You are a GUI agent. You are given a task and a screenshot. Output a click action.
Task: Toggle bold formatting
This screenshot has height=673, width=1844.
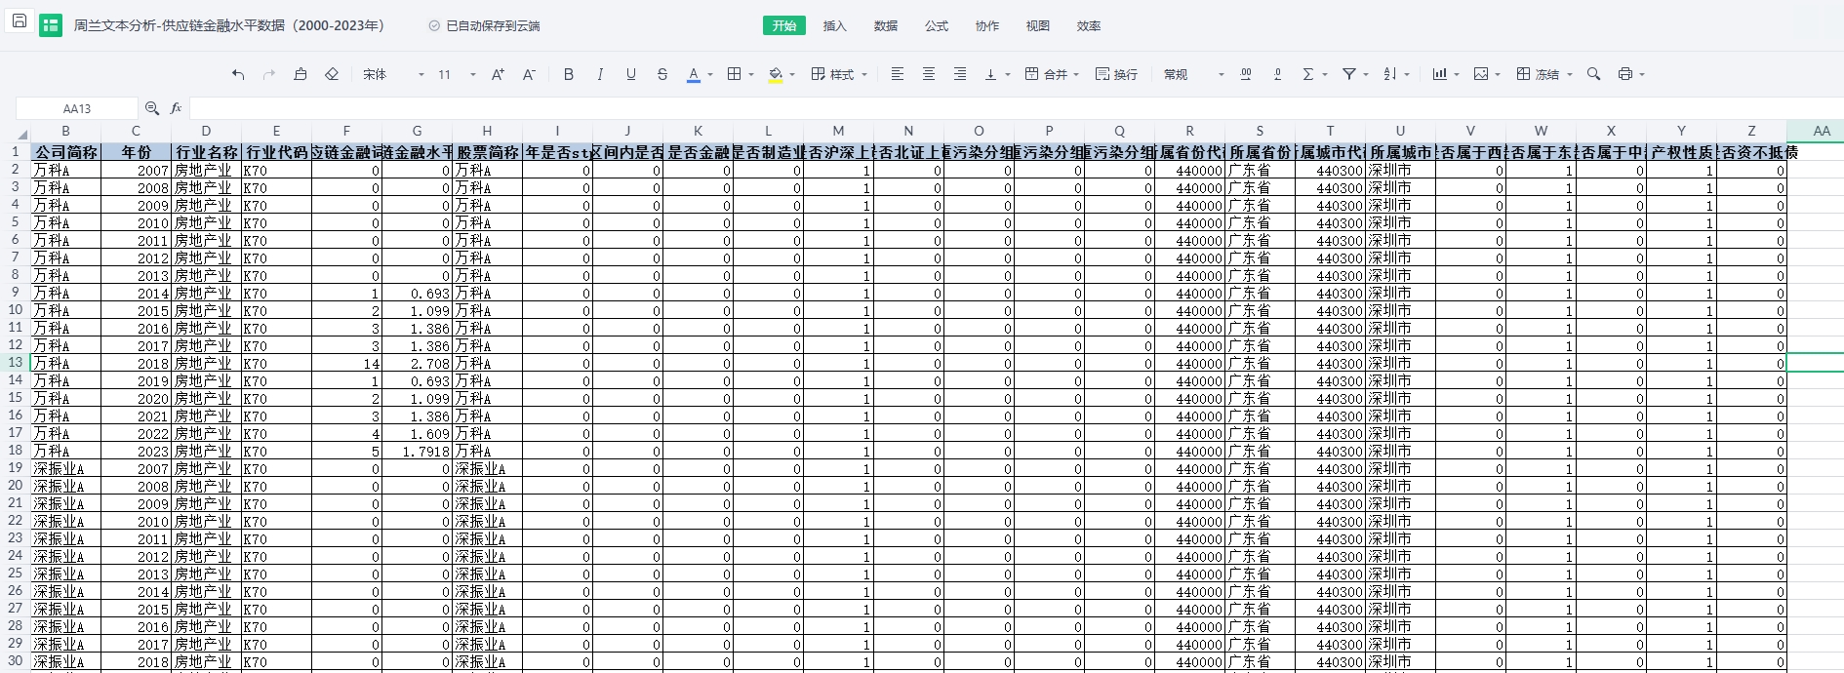click(569, 74)
